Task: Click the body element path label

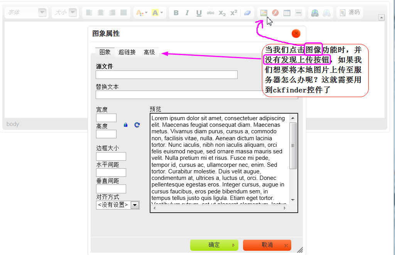Action: pos(13,124)
